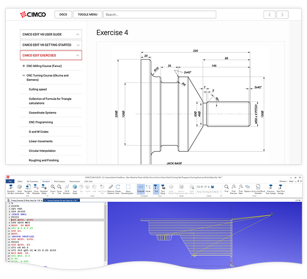Open the Roughing and Finishing page
Viewport: 307px width, 279px height.
(x=44, y=160)
